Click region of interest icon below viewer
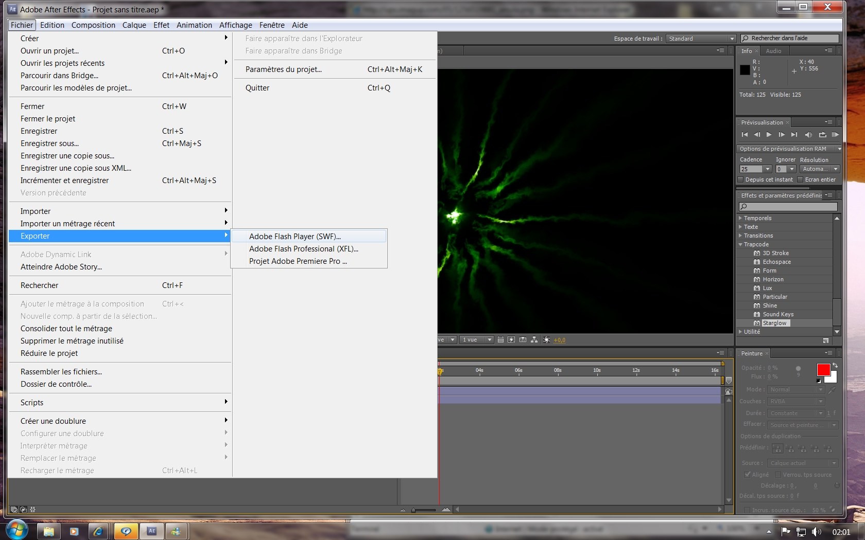Image resolution: width=865 pixels, height=540 pixels. tap(500, 340)
